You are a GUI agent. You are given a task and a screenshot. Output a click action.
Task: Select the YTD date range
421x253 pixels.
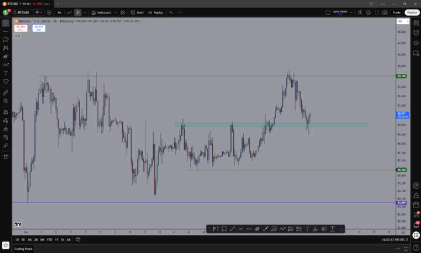pos(49,240)
